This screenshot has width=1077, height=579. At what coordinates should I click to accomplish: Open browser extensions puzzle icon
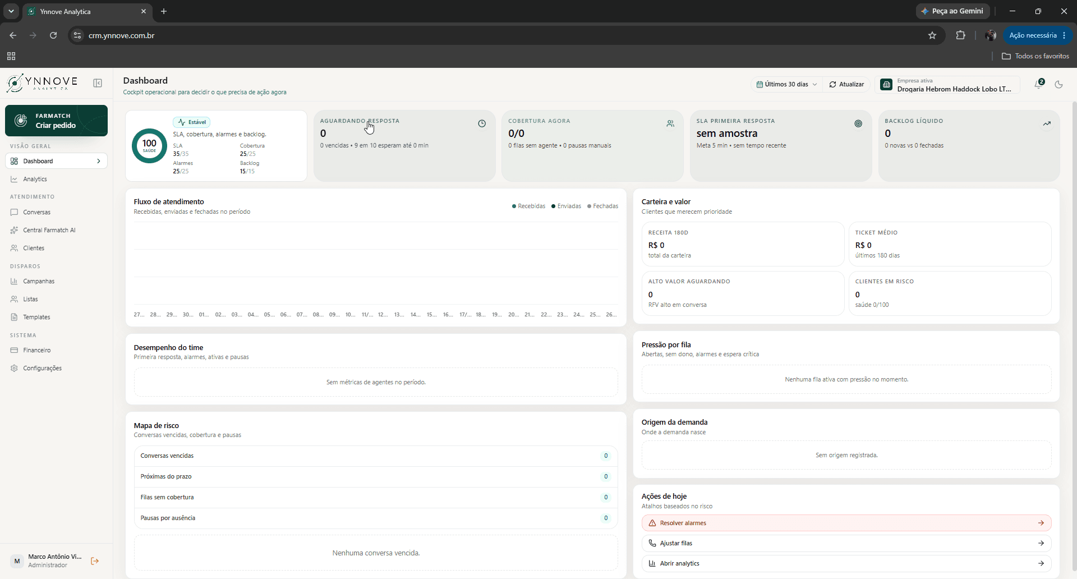960,35
